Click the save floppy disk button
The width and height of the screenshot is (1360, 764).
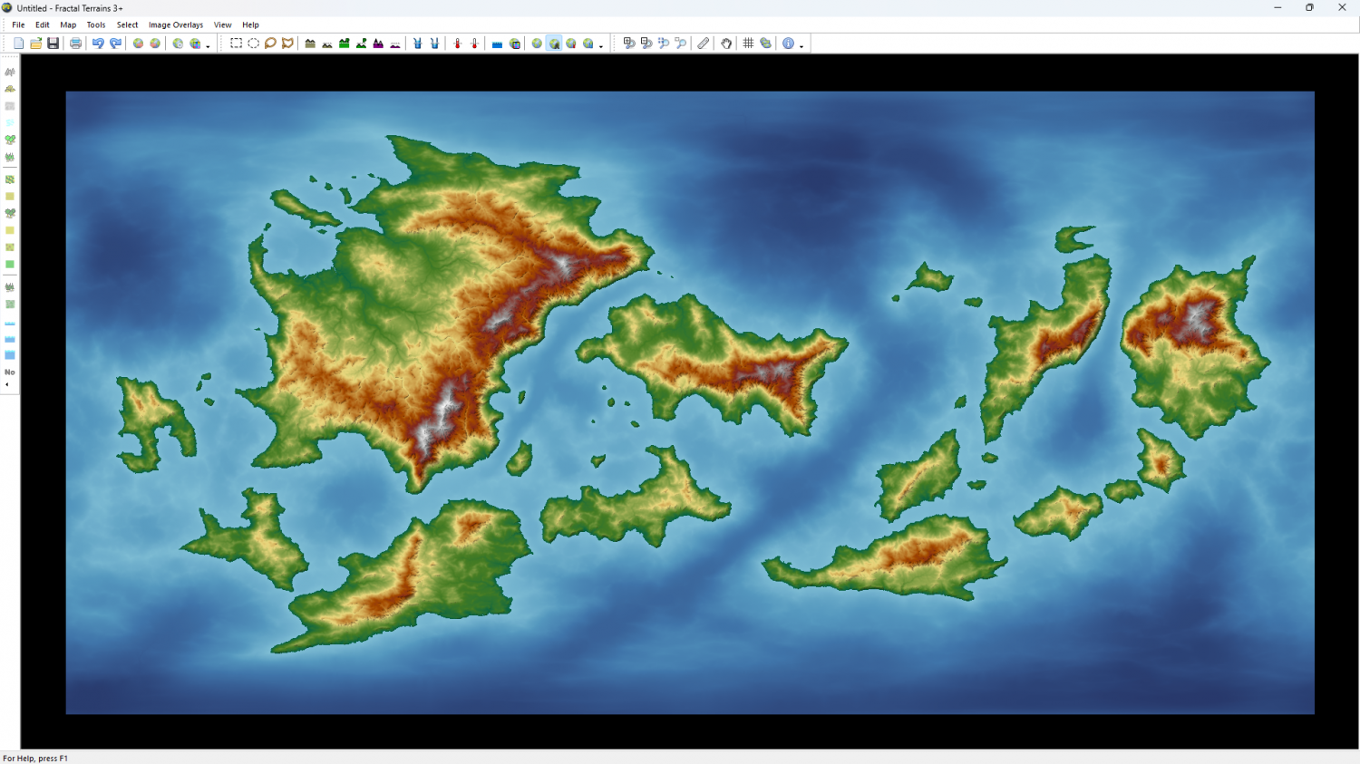(53, 44)
